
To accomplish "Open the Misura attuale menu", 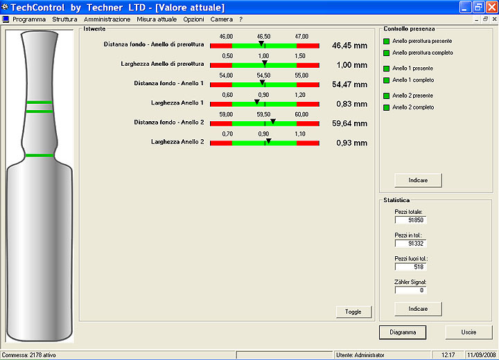I will click(157, 19).
